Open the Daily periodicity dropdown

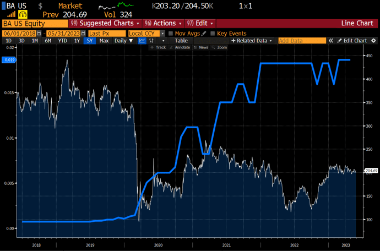point(123,41)
